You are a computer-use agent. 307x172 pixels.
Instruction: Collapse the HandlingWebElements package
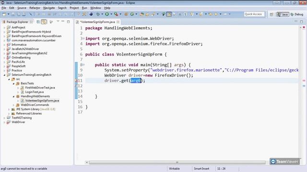click(x=13, y=97)
